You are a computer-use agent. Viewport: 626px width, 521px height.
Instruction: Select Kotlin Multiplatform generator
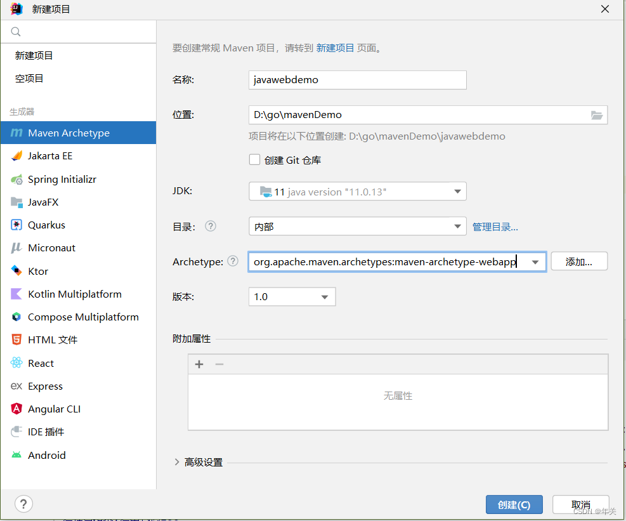(x=78, y=294)
